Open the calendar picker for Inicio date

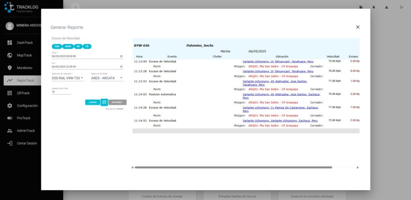tap(121, 56)
